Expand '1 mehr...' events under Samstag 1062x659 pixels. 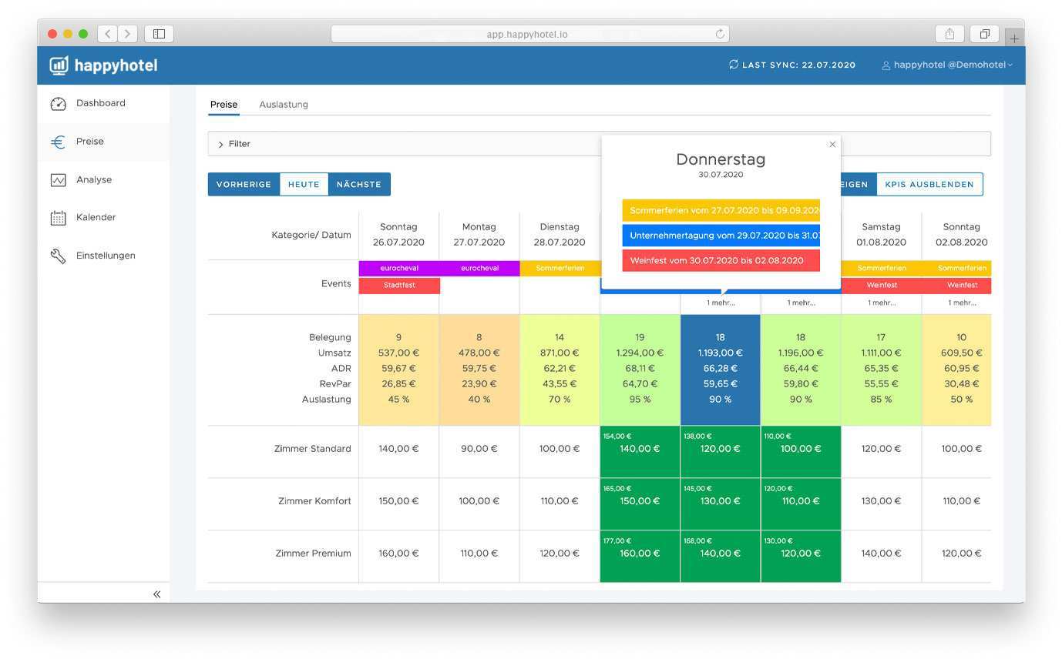pyautogui.click(x=881, y=303)
